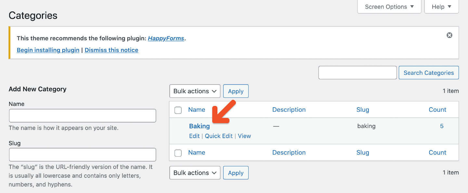The image size is (468, 193).
Task: Click the Dismiss this notice link
Action: point(111,50)
